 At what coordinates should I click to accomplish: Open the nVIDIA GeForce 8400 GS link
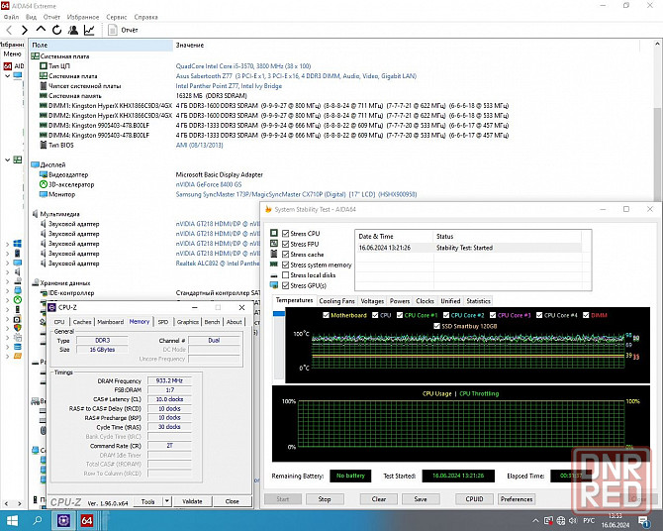pyautogui.click(x=209, y=184)
